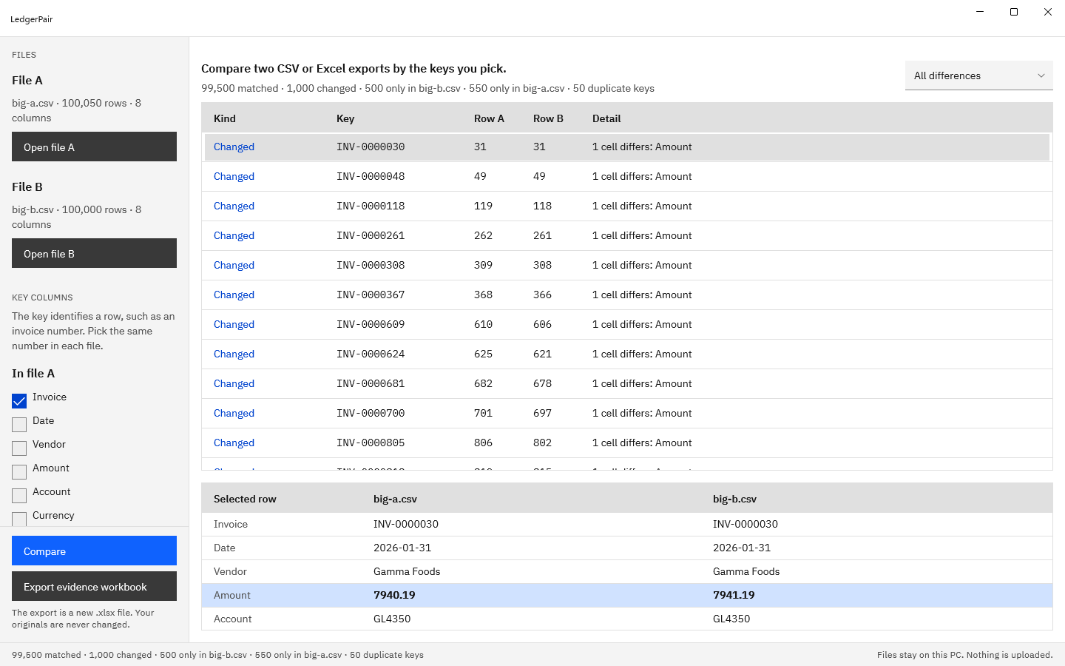Click the Row B column header
This screenshot has width=1065, height=666.
tap(548, 118)
